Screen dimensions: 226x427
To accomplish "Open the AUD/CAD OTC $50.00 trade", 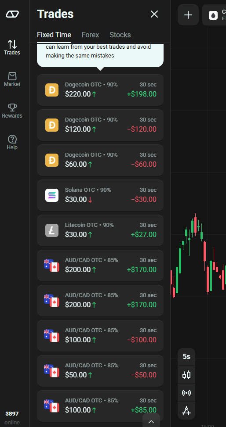I will (x=100, y=371).
